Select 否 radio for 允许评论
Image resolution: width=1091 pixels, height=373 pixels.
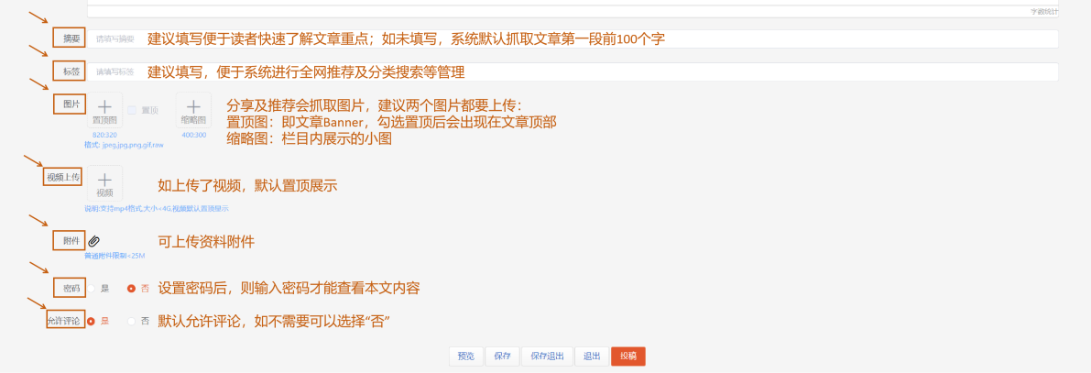pos(131,322)
